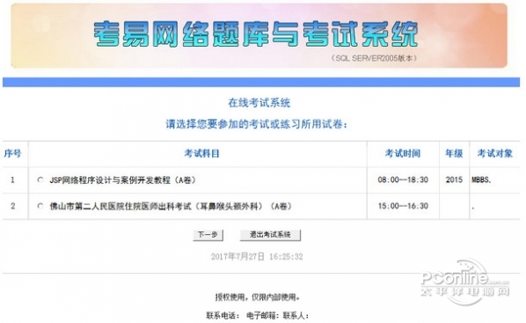
Task: Click the 联系电话 footer label
Action: [223, 316]
